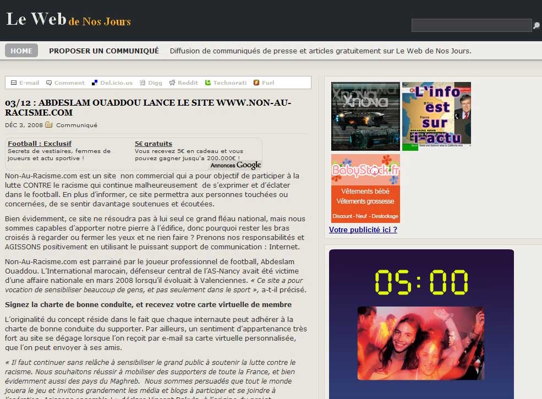Share on Furl link

pyautogui.click(x=268, y=83)
